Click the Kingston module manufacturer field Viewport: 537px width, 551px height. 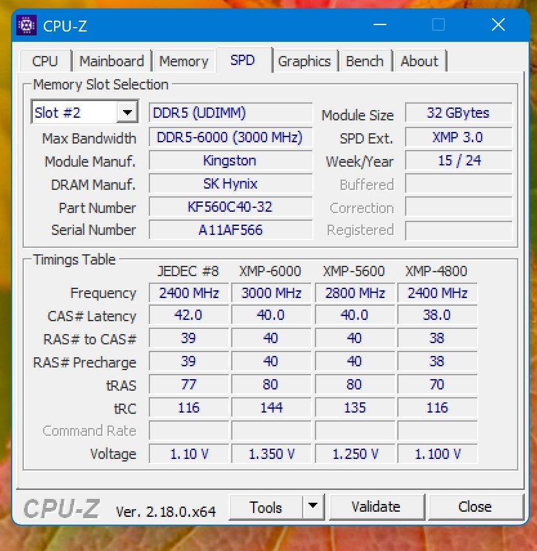231,160
